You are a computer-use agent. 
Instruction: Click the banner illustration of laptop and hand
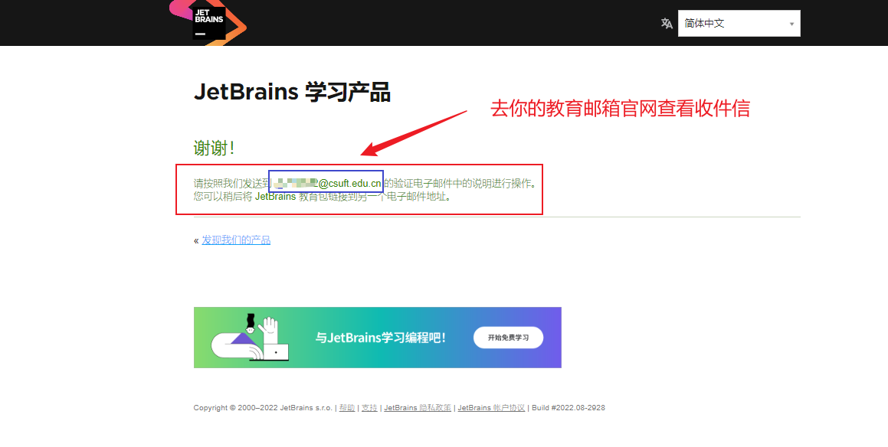[x=251, y=338]
